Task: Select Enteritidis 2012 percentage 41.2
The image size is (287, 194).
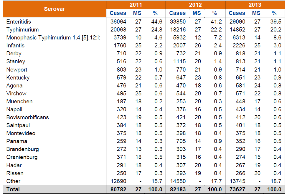Action: [216, 21]
